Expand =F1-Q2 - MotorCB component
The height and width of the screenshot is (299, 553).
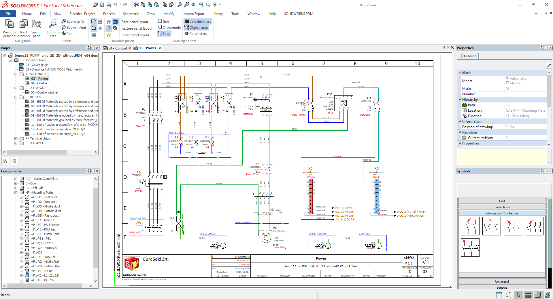pos(21,248)
